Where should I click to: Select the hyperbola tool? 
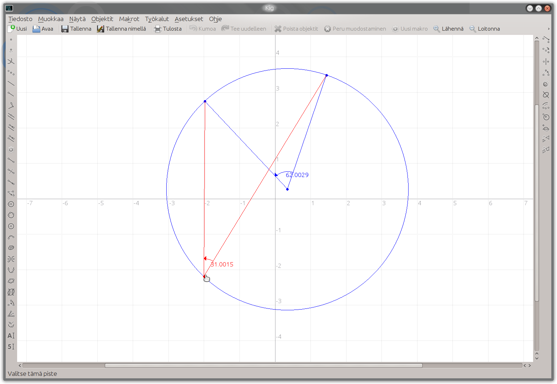(x=11, y=259)
